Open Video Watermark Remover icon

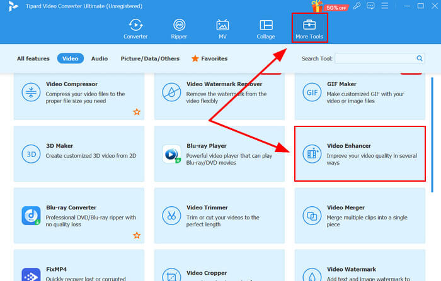point(171,92)
